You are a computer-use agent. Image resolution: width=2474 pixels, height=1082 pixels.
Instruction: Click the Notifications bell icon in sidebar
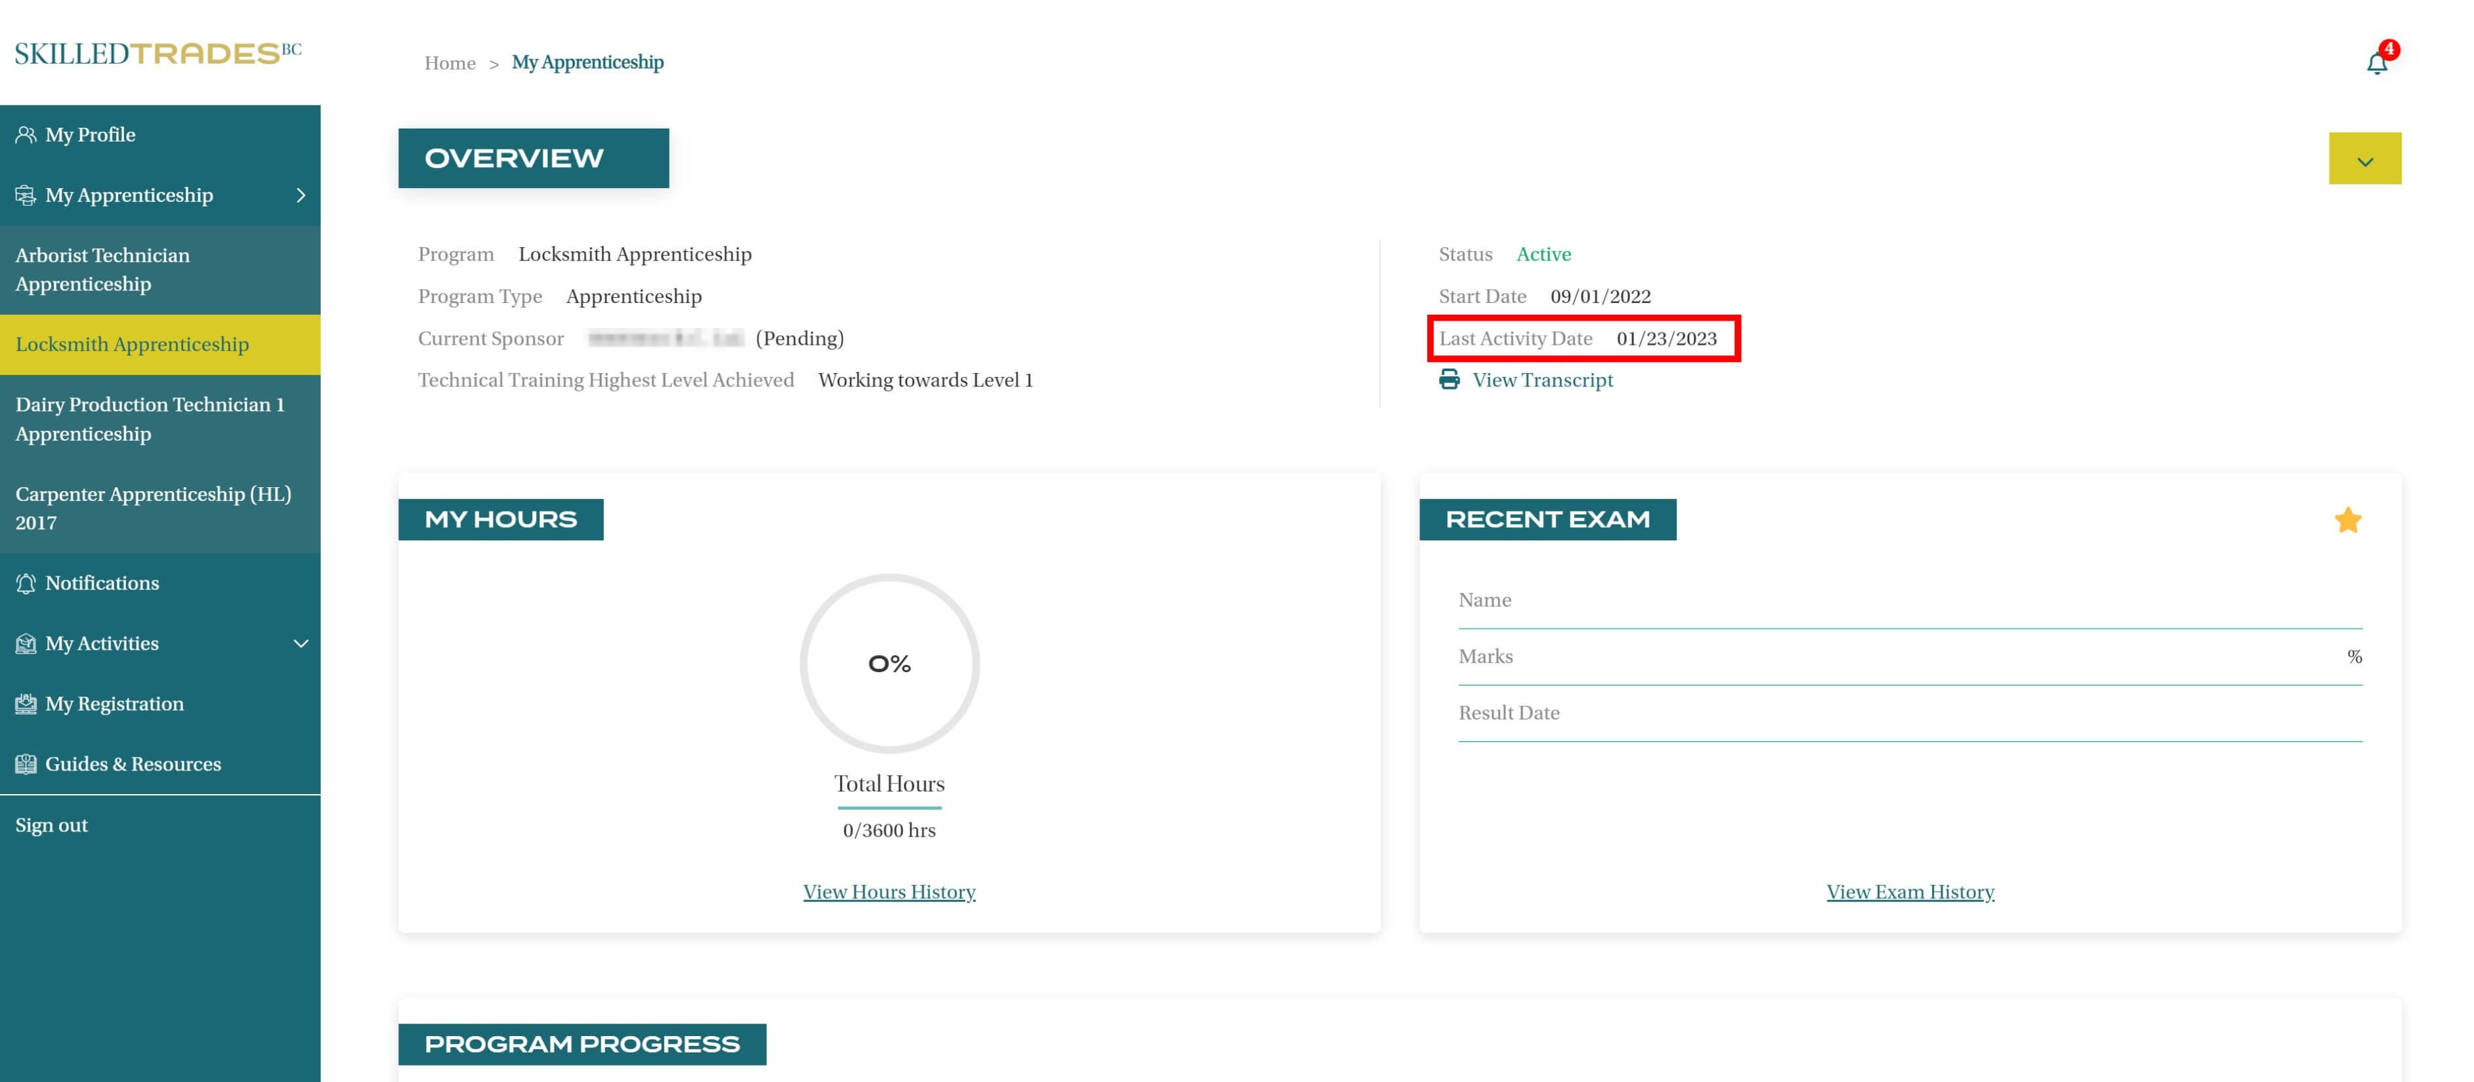pos(26,584)
